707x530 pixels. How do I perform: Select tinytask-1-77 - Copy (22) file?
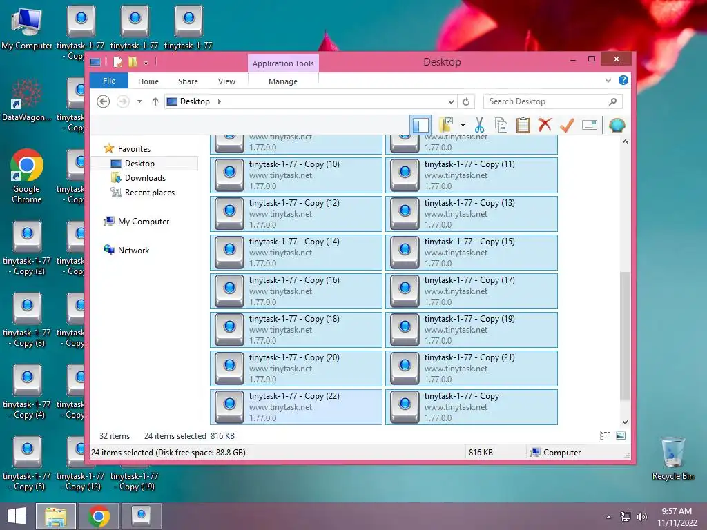point(296,407)
